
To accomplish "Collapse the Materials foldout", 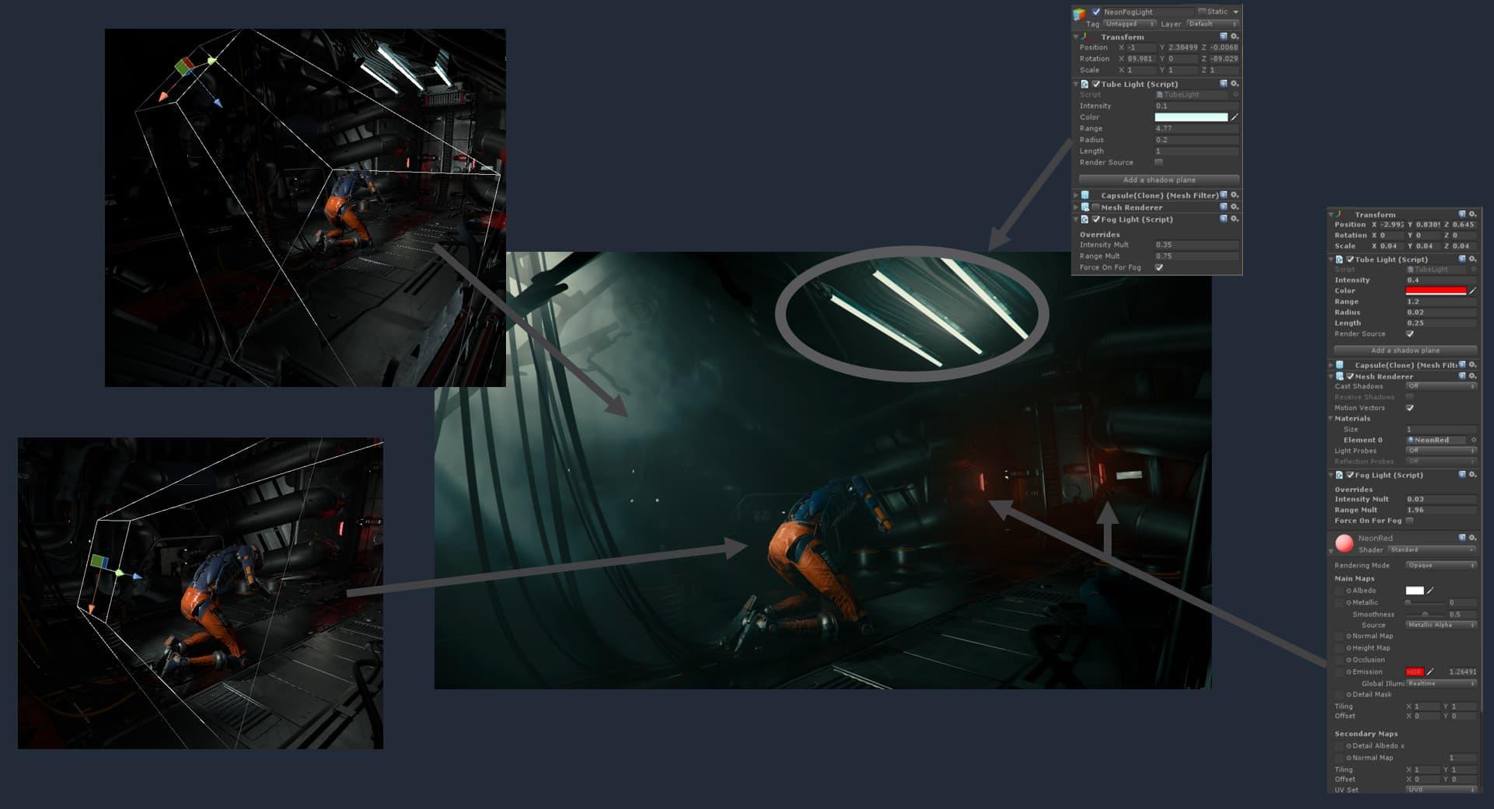I will pos(1331,418).
